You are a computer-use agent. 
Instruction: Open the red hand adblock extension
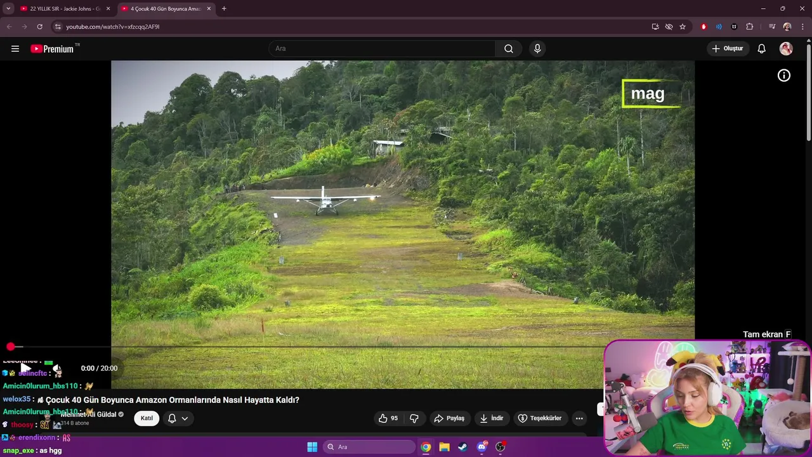704,27
